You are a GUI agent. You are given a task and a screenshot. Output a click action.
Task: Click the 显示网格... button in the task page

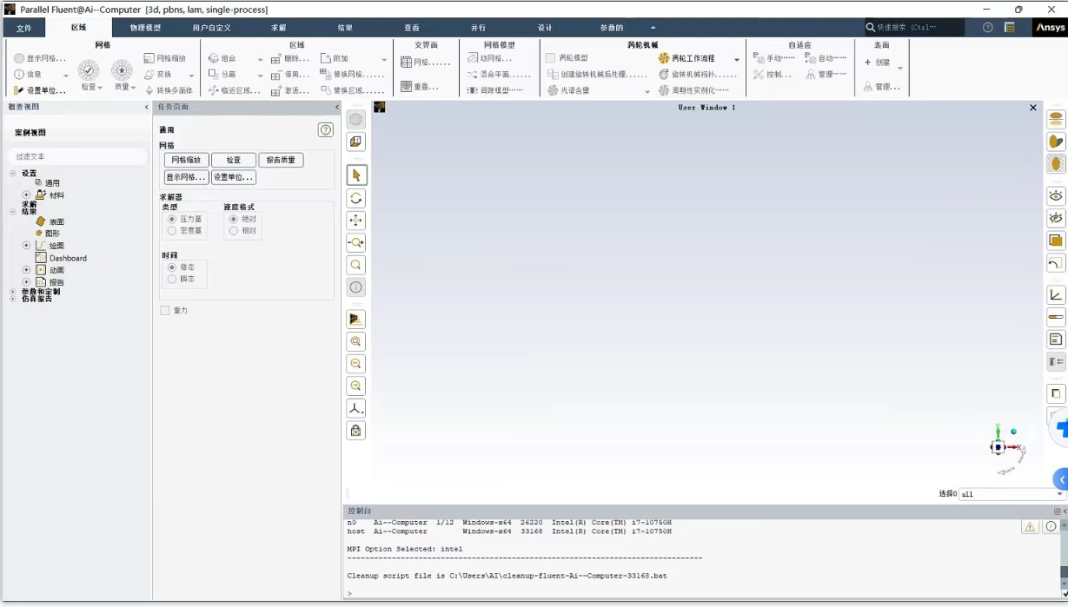tap(186, 177)
